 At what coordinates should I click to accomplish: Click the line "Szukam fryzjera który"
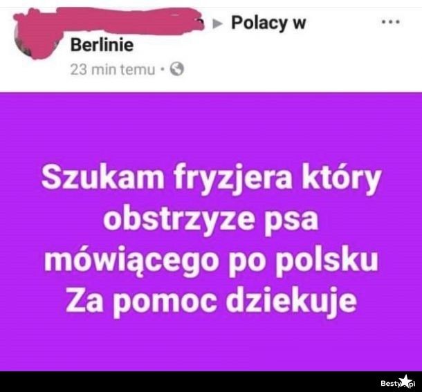[211, 179]
